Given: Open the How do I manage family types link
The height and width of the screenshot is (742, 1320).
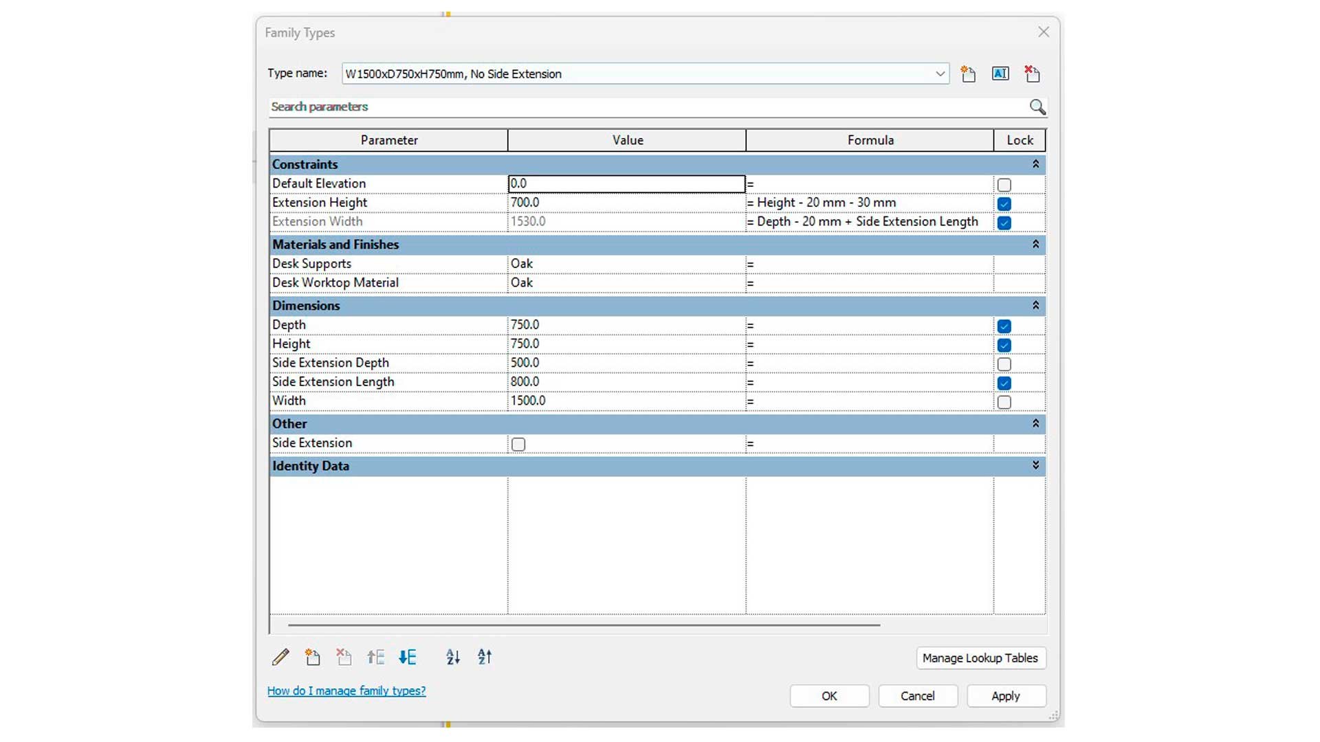Looking at the screenshot, I should click(346, 691).
